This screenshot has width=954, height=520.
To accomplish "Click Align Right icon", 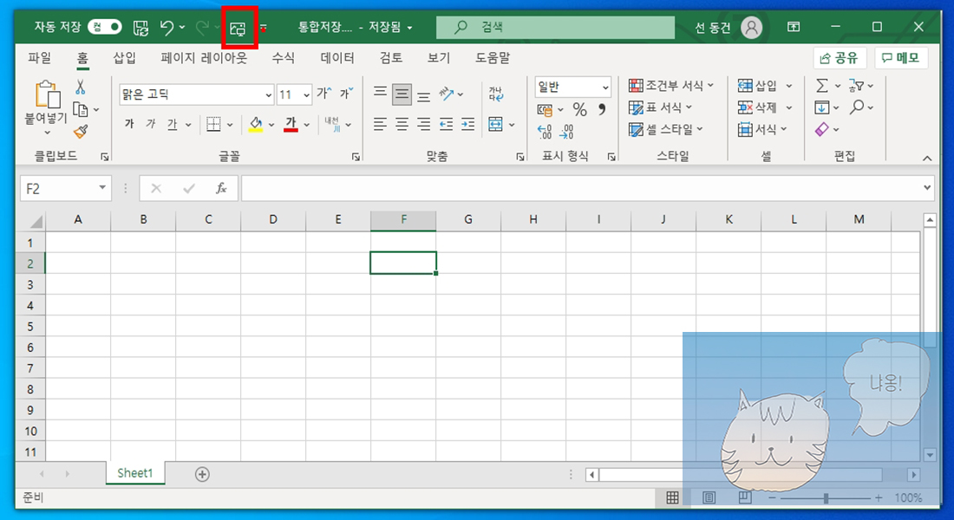I will tap(423, 125).
